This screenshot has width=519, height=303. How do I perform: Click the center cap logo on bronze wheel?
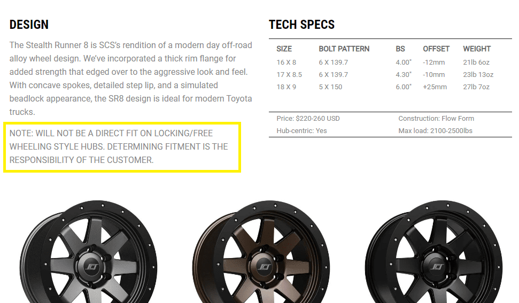pos(263,266)
